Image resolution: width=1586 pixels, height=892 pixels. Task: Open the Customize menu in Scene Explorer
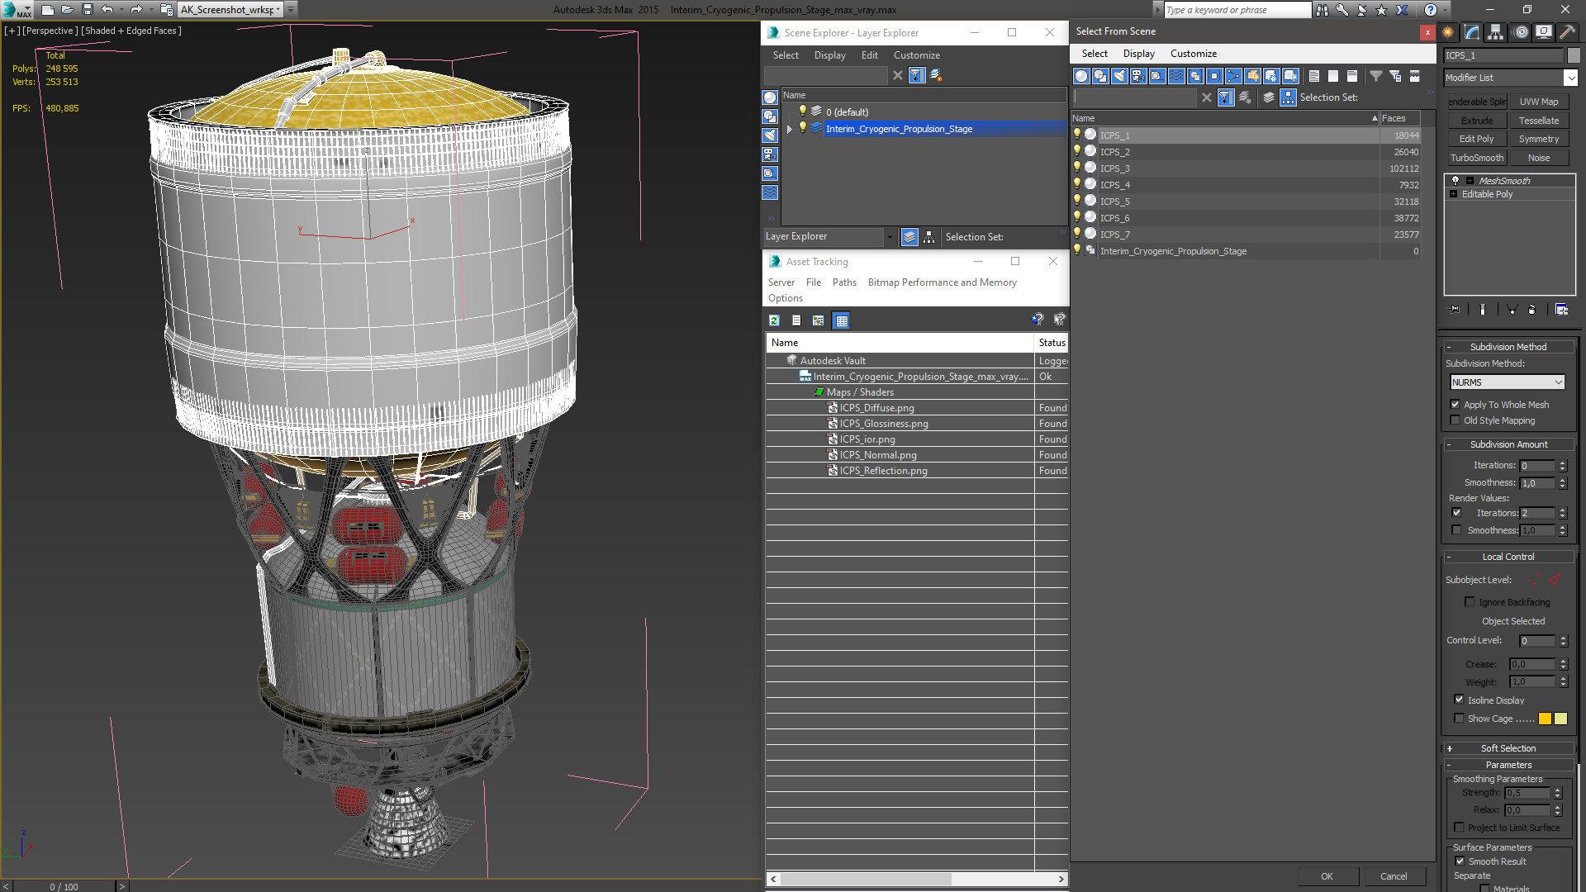916,55
